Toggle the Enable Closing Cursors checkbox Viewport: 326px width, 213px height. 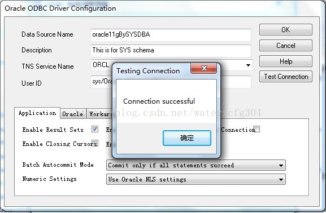(95, 143)
